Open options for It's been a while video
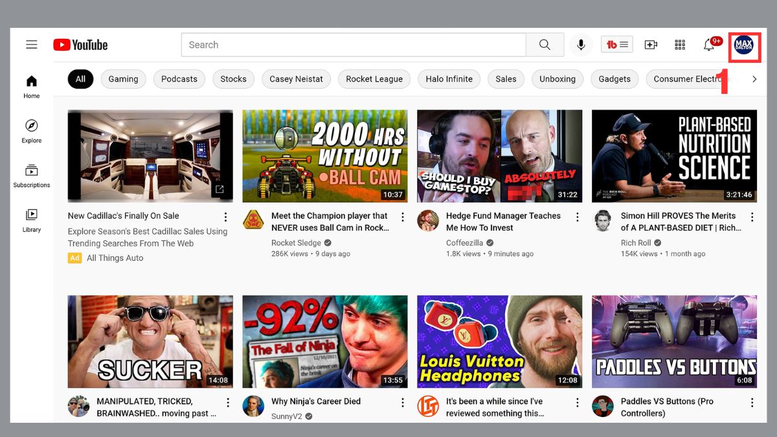This screenshot has width=777, height=437. (577, 403)
